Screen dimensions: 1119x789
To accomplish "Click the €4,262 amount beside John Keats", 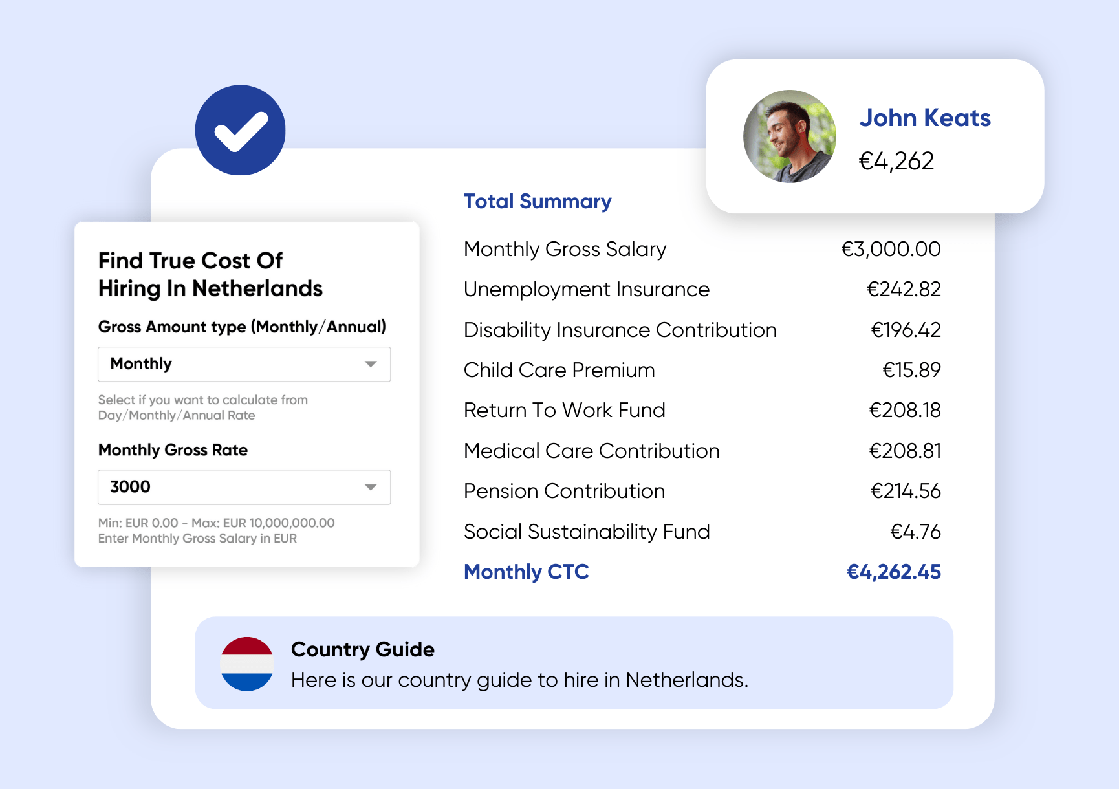I will point(897,161).
